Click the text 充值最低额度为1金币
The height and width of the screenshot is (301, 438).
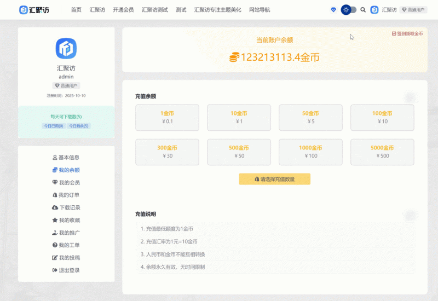coord(170,229)
